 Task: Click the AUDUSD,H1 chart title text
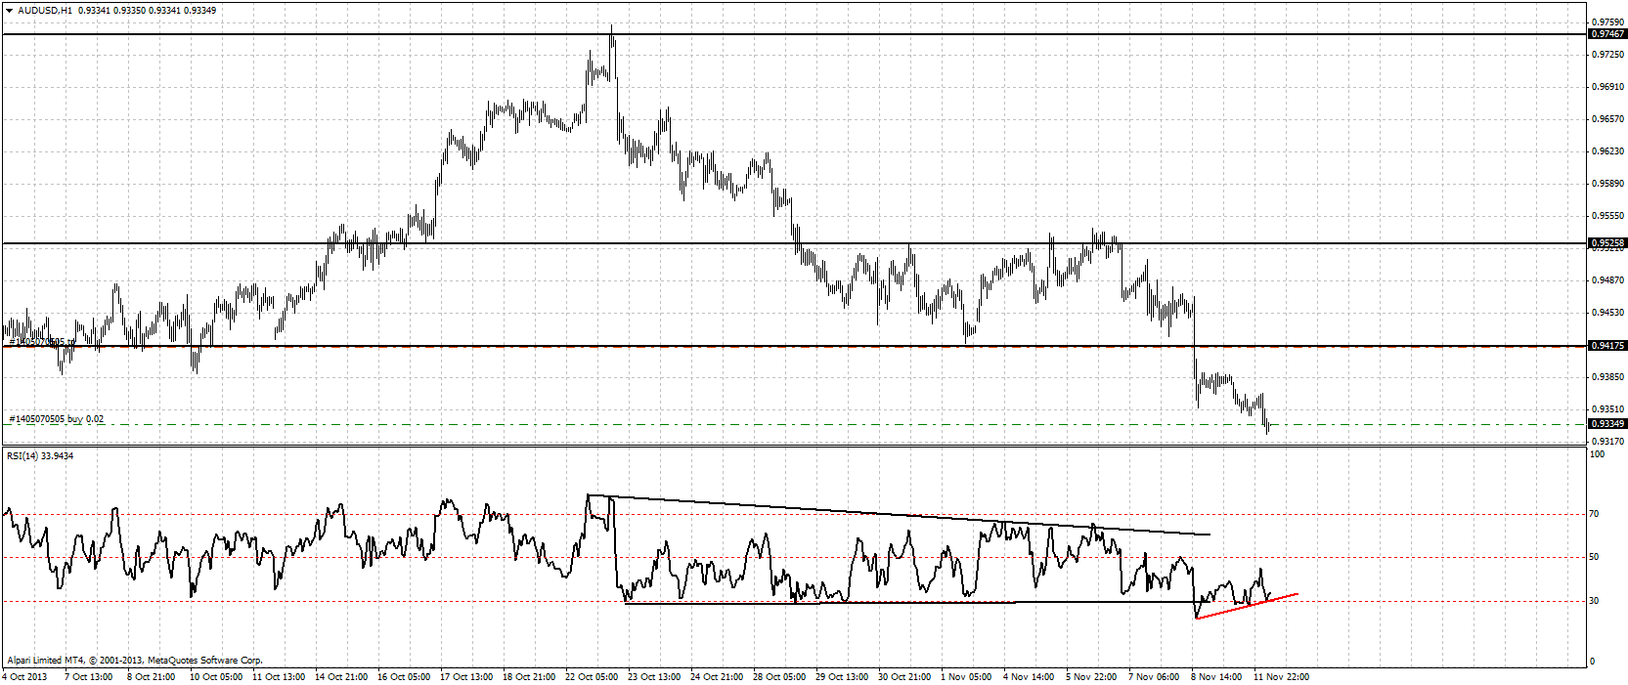click(45, 10)
